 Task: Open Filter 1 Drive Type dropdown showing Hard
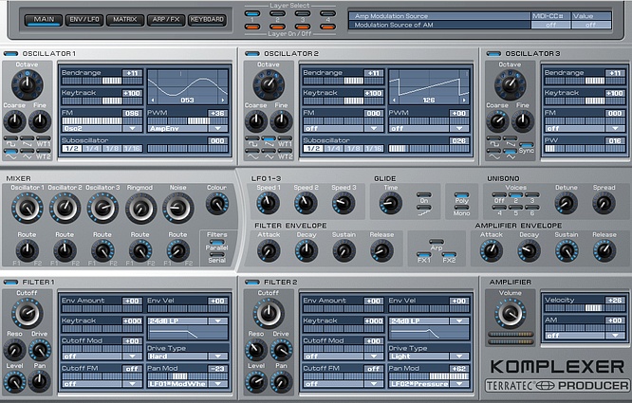(188, 357)
